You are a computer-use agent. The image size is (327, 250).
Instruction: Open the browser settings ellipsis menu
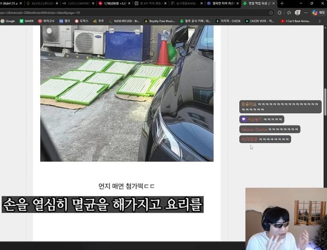click(x=306, y=13)
